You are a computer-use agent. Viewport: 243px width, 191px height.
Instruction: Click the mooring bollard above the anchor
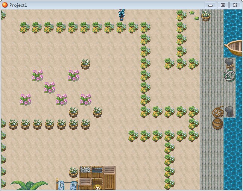point(229,63)
